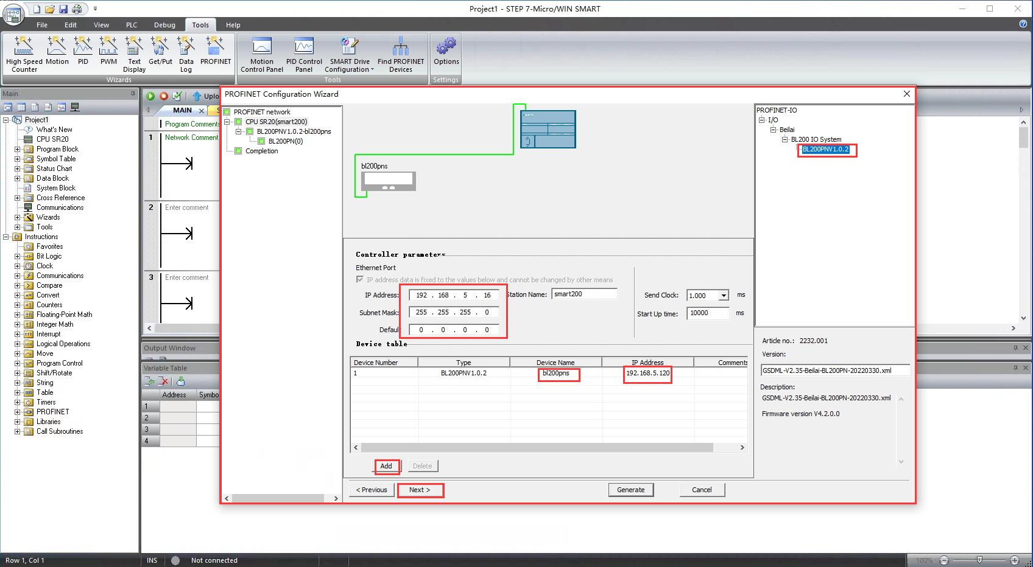
Task: Collapse the BL200PNV1.0.2-bl200pns node
Action: (239, 131)
